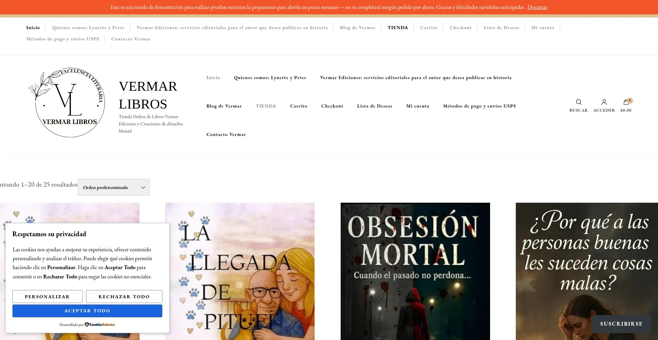Open Métodos de pago y envíos USPS in top menu
658x340 pixels.
tap(63, 39)
